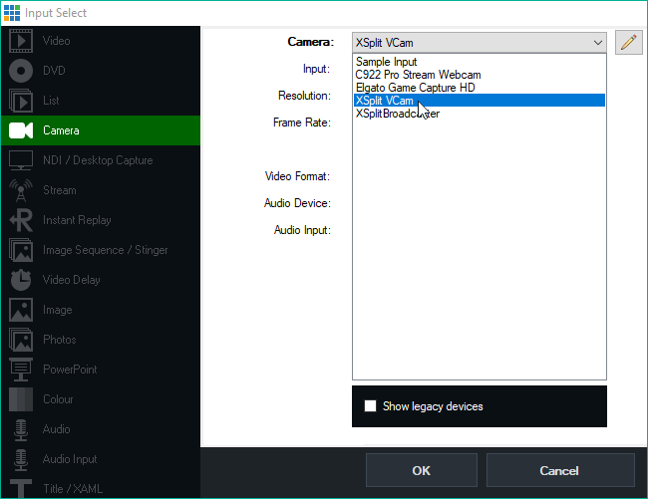Open the NDI / Desktop Capture tab
Viewport: 648px width, 499px height.
pyautogui.click(x=101, y=160)
